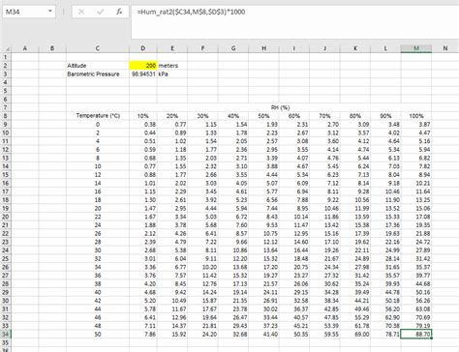Select cell with value 12.20
The width and height of the screenshot is (459, 352).
(233, 258)
